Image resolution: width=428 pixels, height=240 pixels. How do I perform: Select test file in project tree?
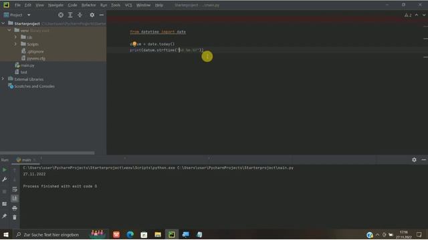24,72
